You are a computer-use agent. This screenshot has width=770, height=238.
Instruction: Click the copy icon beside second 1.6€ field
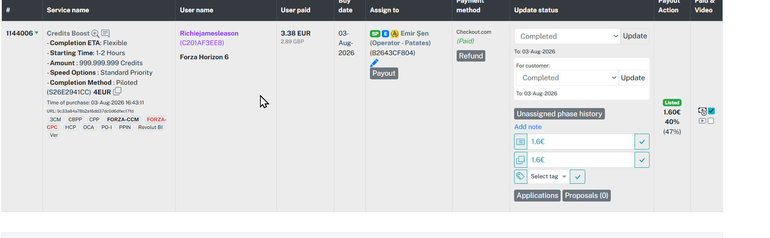[520, 160]
